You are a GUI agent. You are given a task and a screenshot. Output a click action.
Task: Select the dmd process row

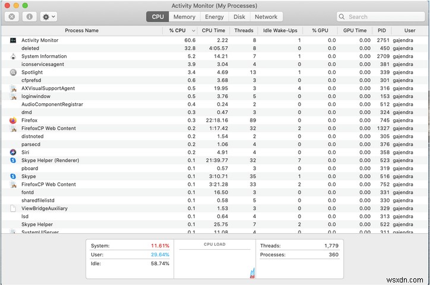(215, 113)
